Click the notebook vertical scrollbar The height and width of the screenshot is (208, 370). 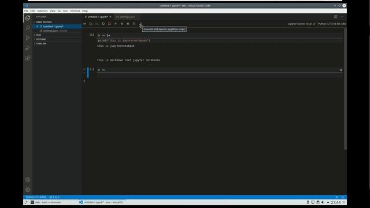coord(345,88)
